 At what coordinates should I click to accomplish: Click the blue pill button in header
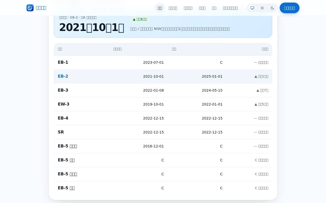290,8
